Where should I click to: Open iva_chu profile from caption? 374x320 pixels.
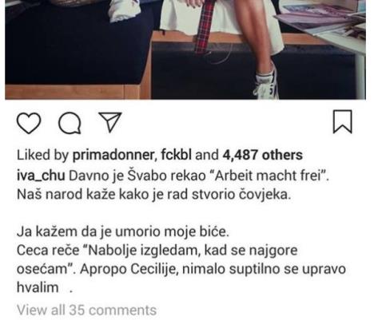click(x=41, y=176)
